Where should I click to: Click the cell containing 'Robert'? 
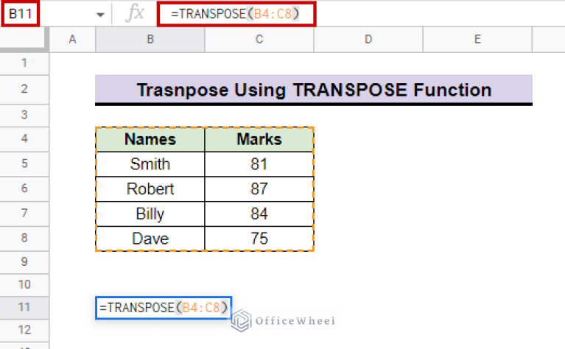[150, 189]
